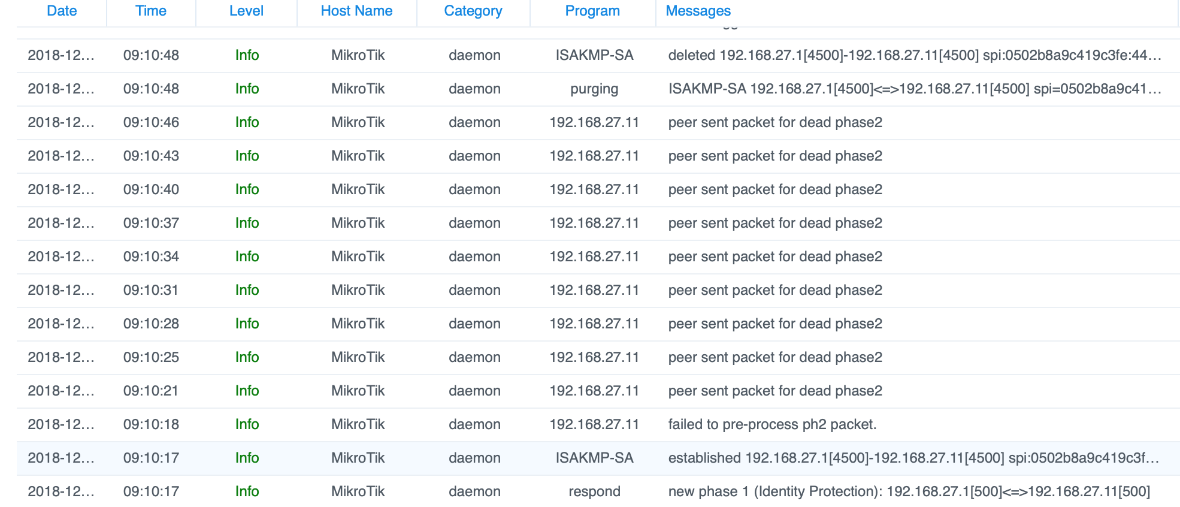Click the time 09:10:40 cell

tap(151, 189)
